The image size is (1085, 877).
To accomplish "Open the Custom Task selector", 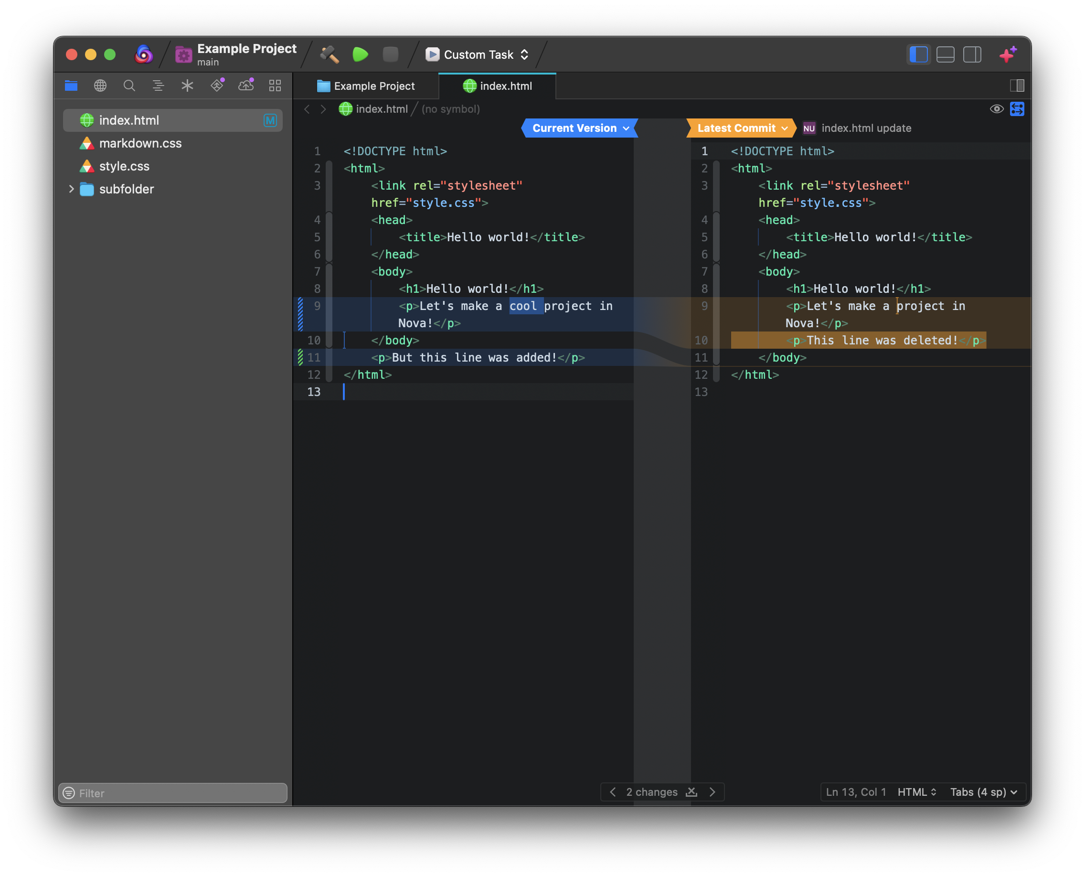I will [x=477, y=54].
